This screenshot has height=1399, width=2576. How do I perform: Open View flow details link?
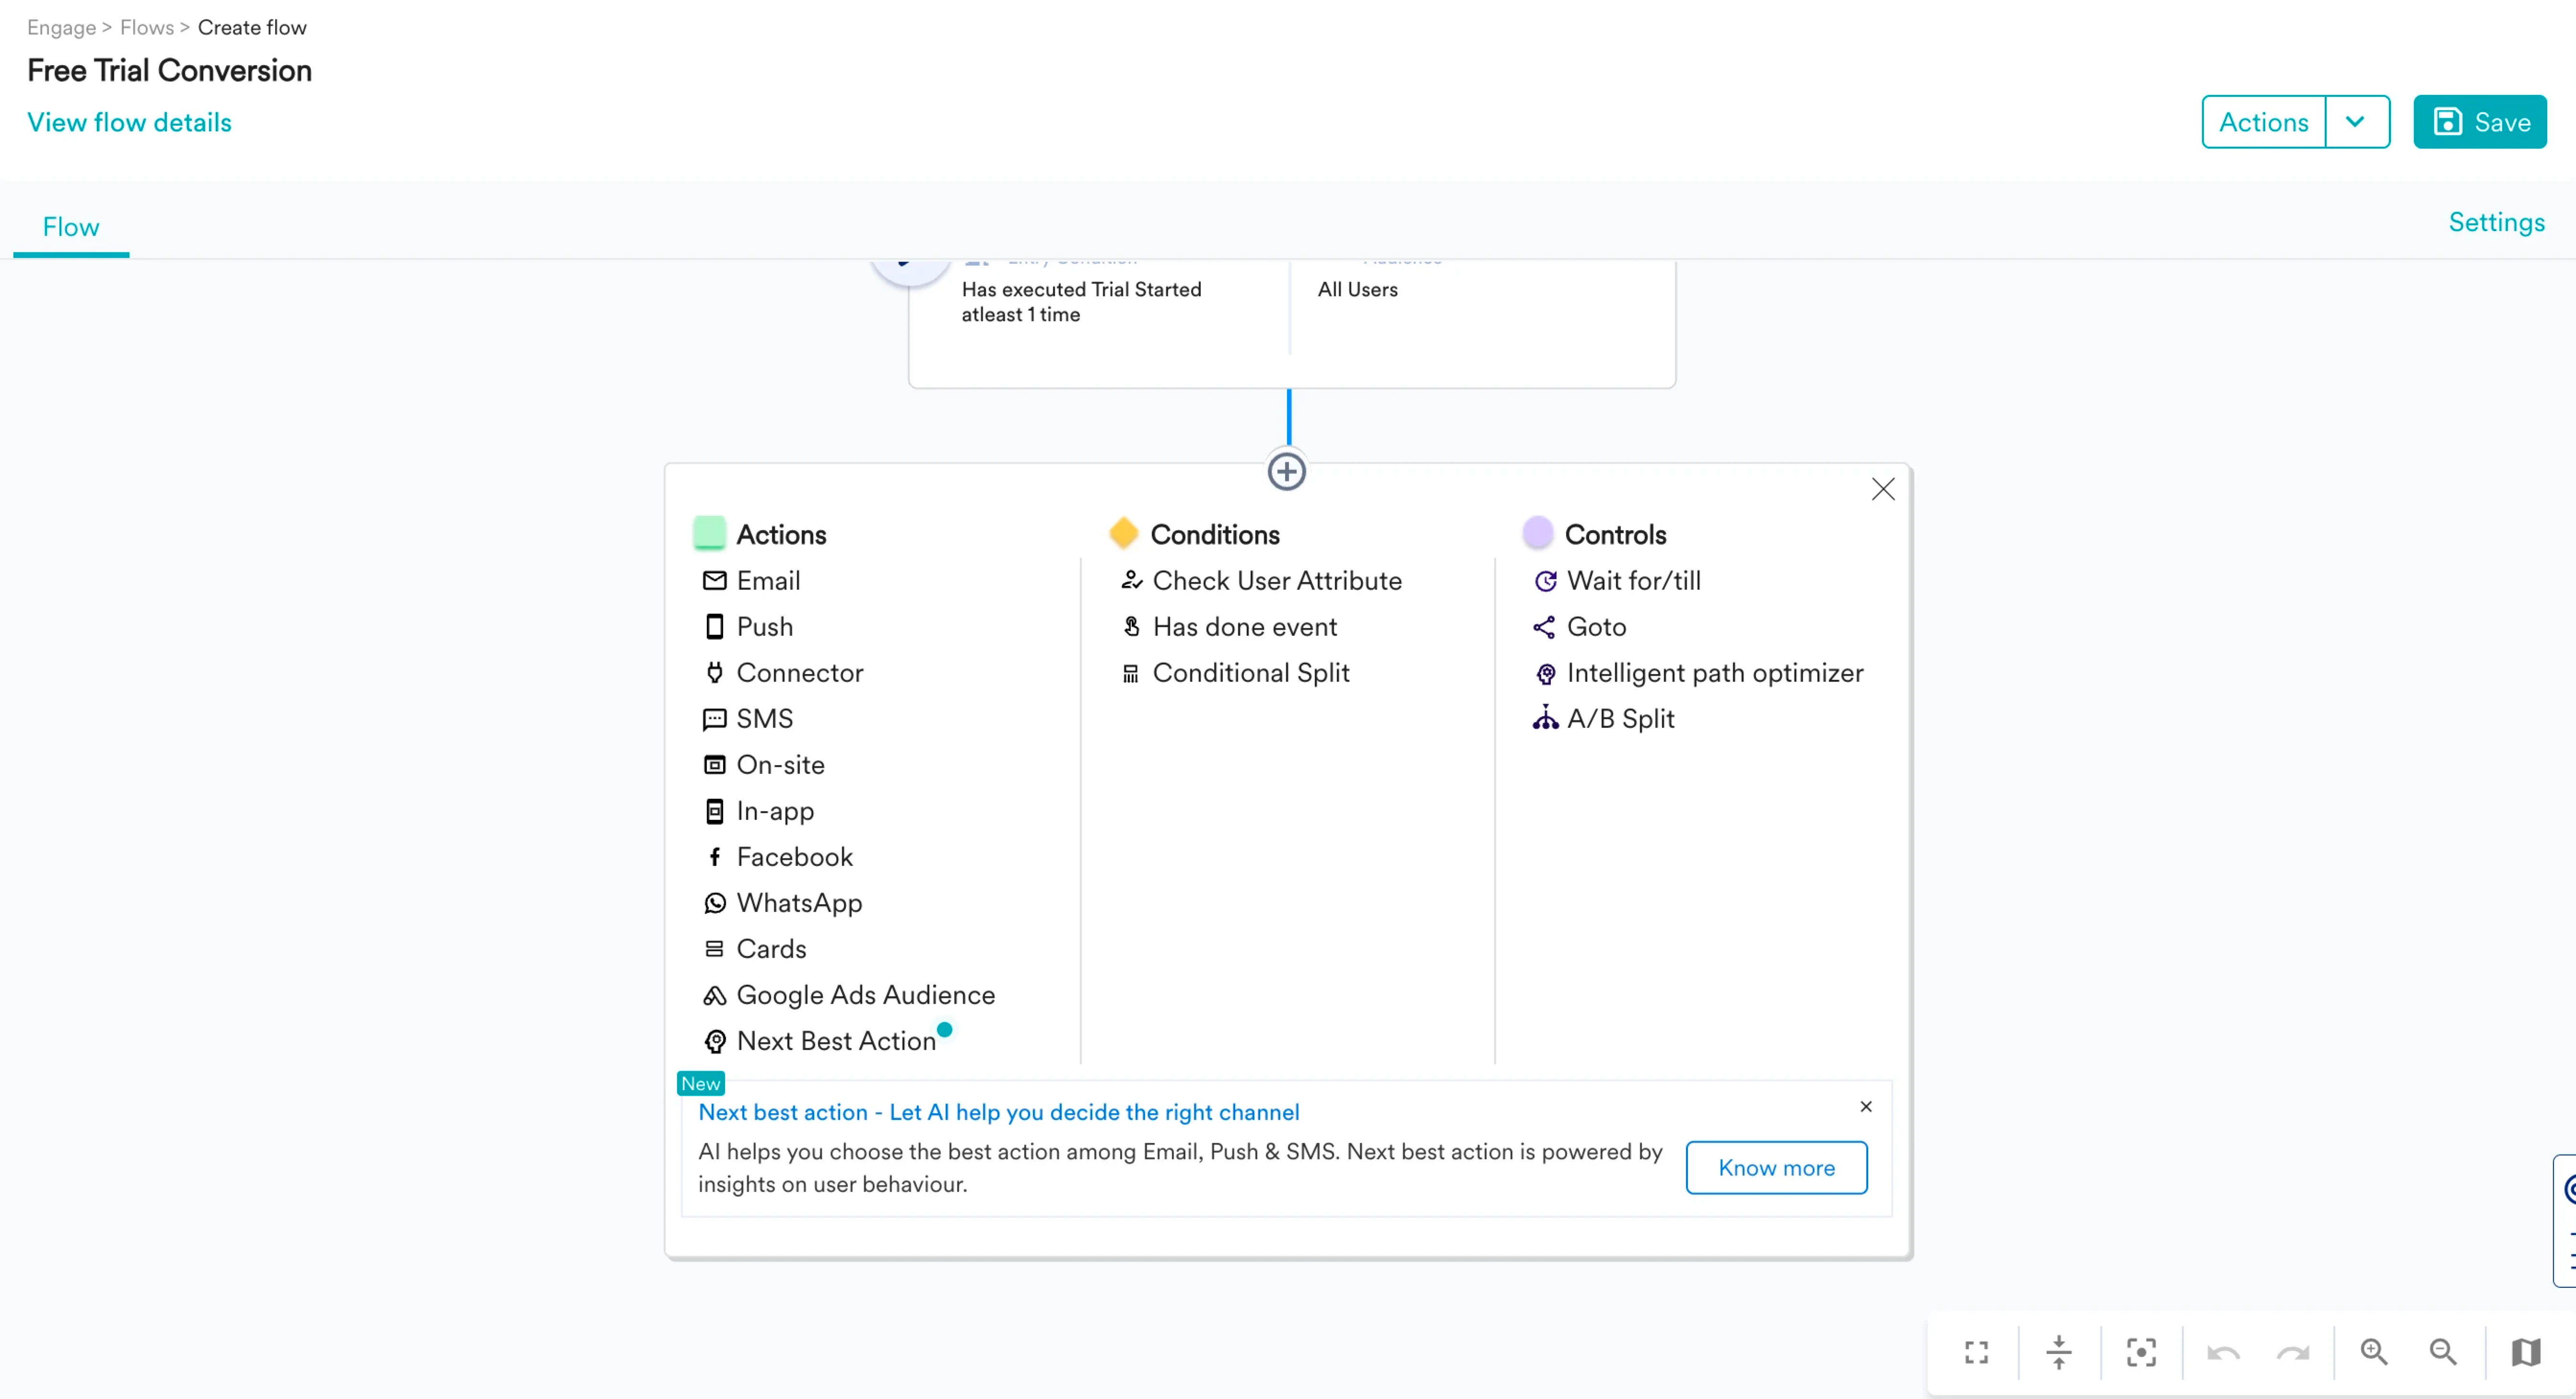(x=129, y=122)
